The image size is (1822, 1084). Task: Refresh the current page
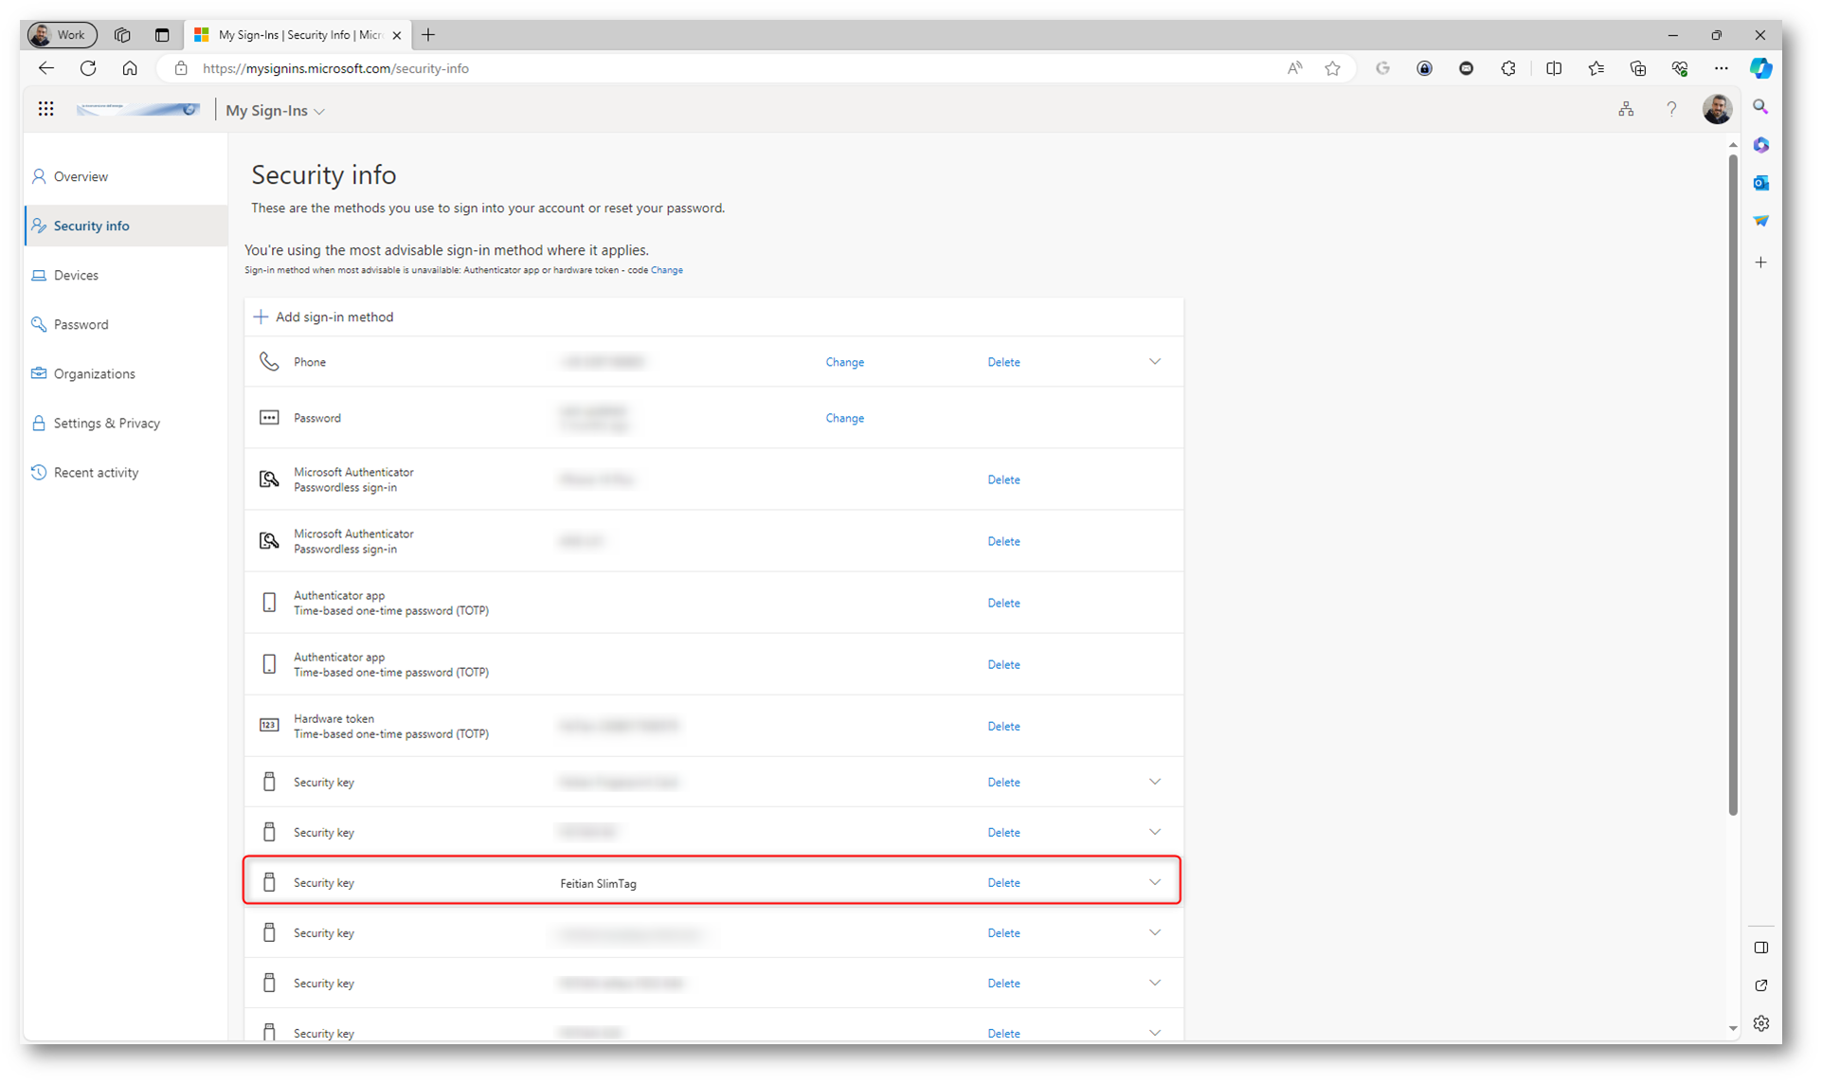pos(88,68)
